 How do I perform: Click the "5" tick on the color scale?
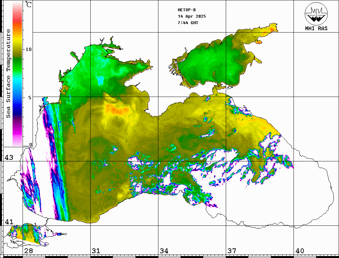point(30,98)
